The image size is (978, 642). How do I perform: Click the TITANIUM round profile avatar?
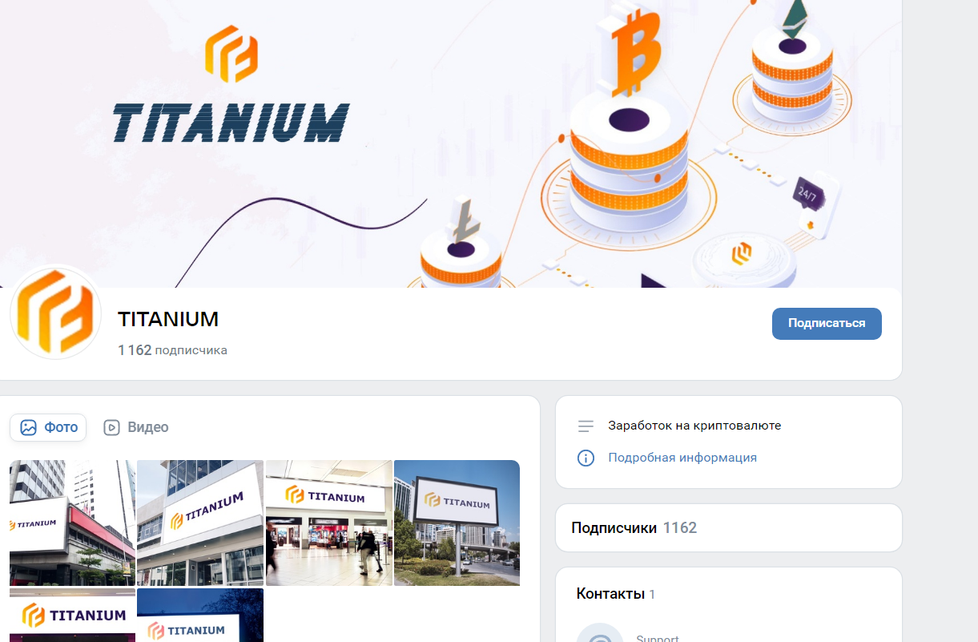point(56,313)
